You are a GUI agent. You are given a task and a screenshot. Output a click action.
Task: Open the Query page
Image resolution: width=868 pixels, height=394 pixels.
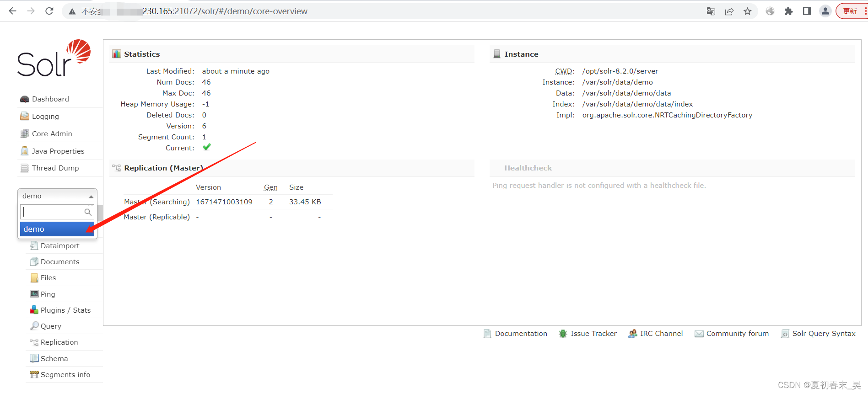(51, 326)
